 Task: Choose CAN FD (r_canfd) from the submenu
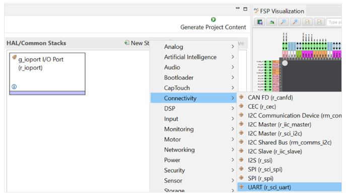[x=289, y=97]
